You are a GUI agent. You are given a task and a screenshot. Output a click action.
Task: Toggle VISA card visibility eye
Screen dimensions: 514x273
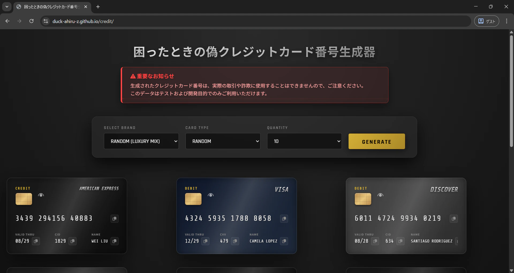211,195
